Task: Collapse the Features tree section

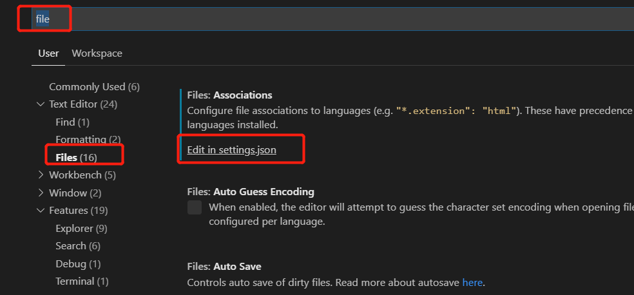Action: click(41, 211)
